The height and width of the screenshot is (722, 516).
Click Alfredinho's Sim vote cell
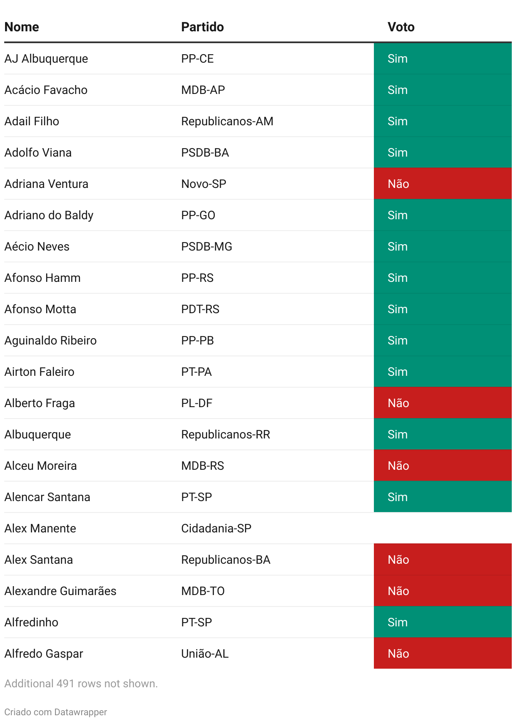point(442,623)
